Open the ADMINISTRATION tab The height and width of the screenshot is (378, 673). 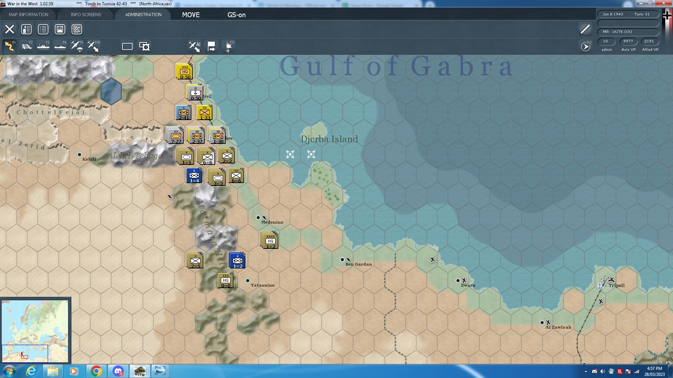[143, 14]
